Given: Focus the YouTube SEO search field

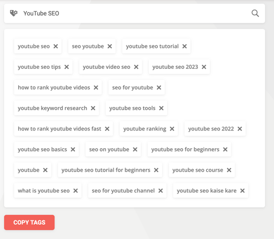Looking at the screenshot, I should tap(135, 13).
